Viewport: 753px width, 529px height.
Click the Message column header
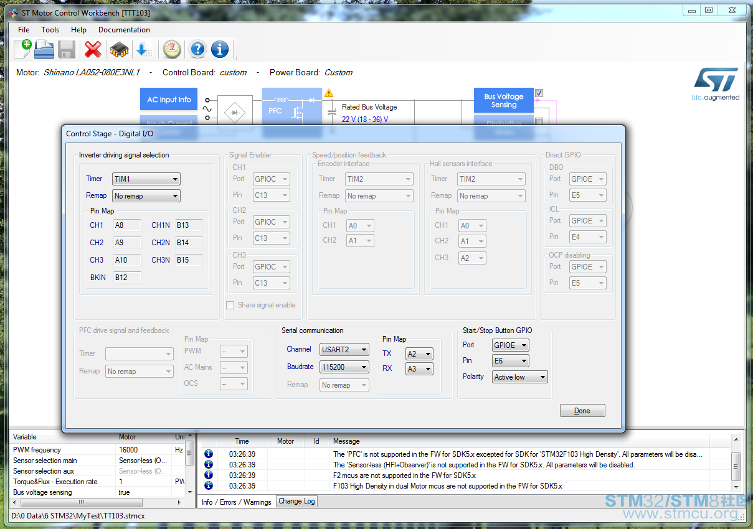[519, 441]
